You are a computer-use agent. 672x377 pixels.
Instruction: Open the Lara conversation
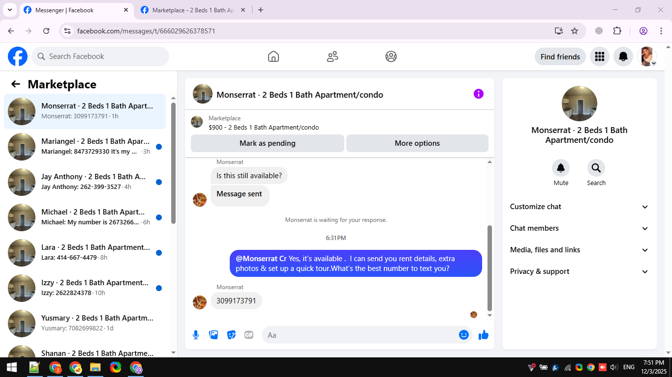85,253
